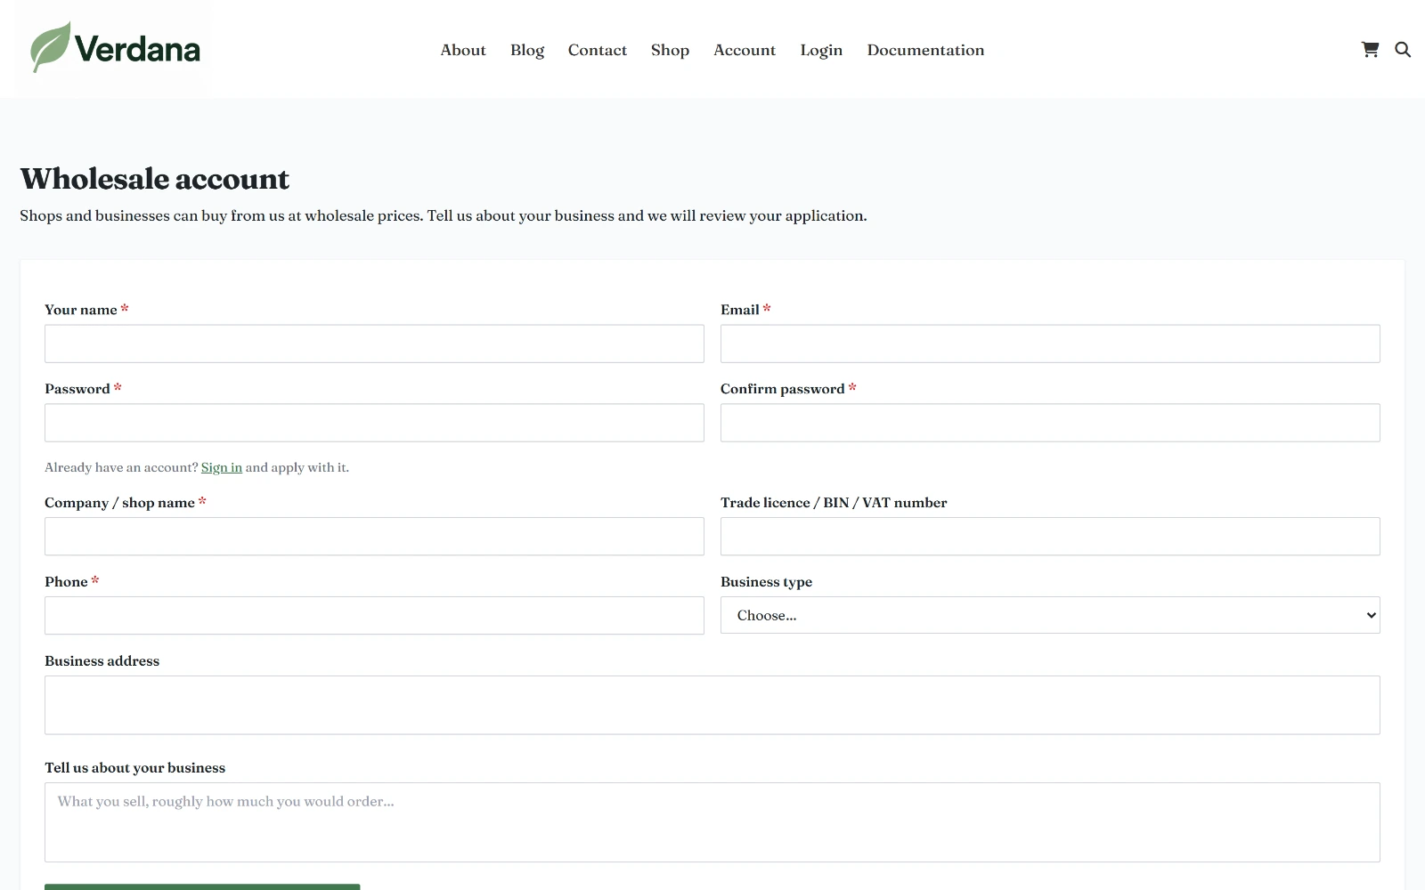Click the Company / shop name field
Image resolution: width=1425 pixels, height=890 pixels.
[x=374, y=537]
